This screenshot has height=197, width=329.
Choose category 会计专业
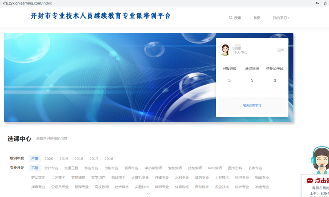tap(51, 168)
